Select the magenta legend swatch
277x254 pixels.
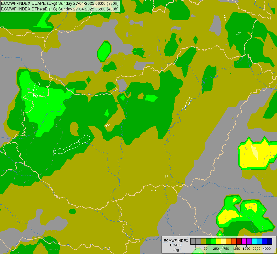[x=244, y=242]
